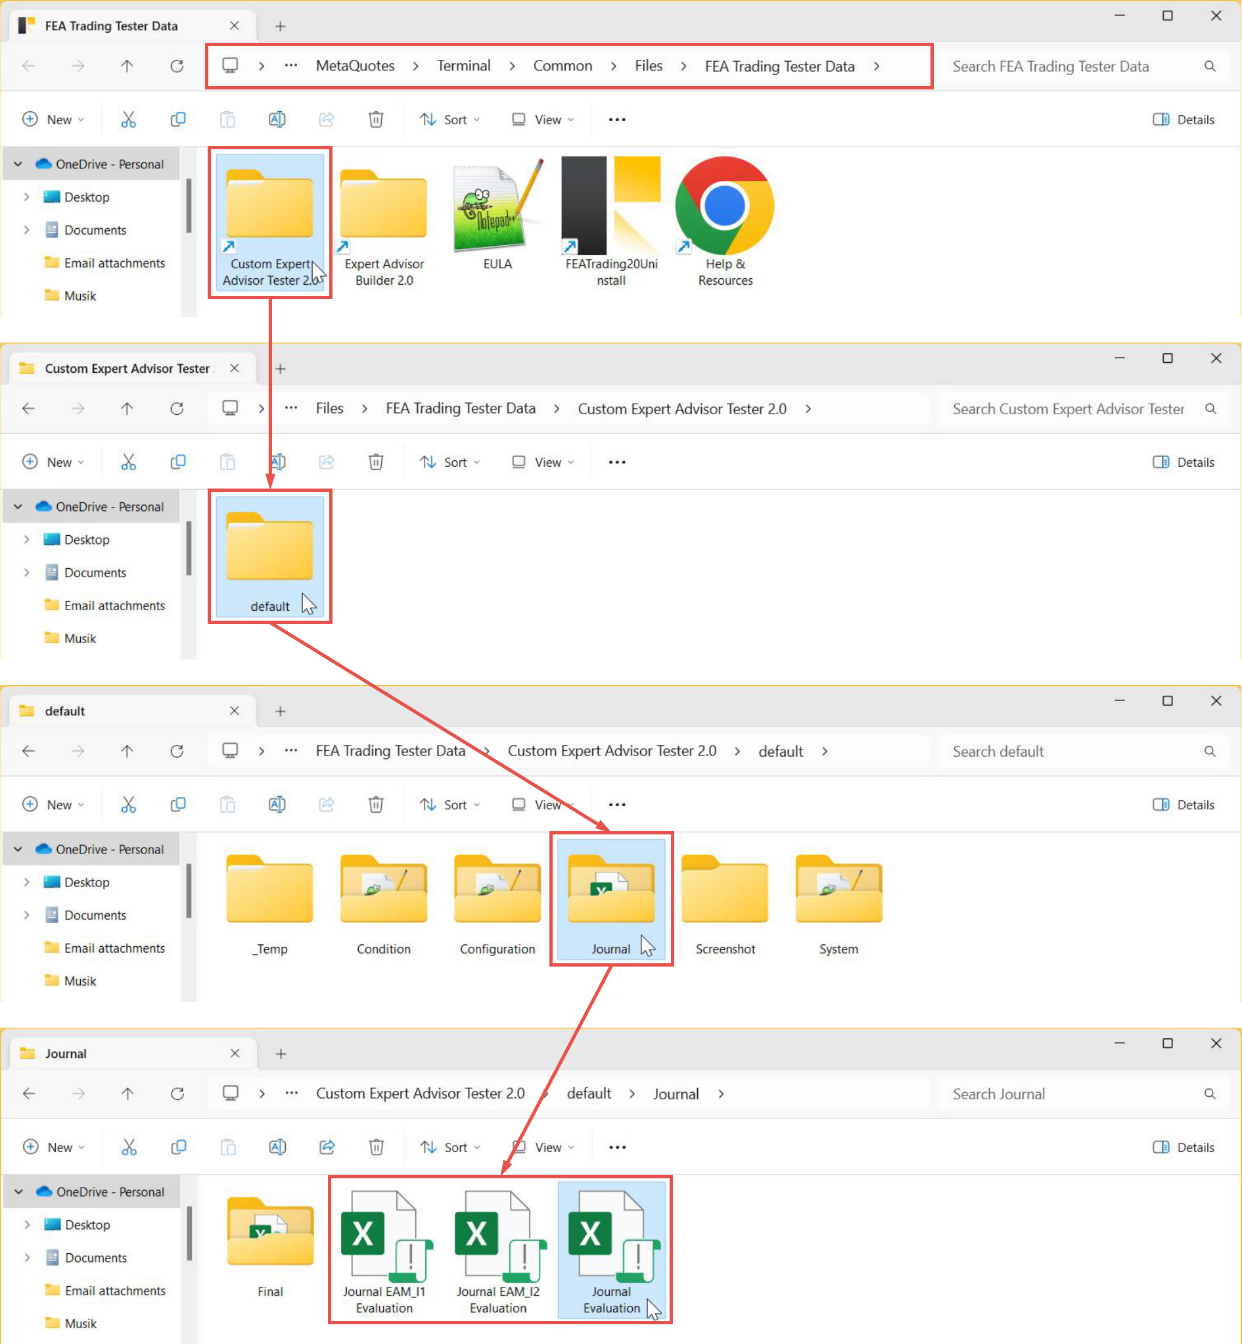
Task: Click Rename icon in FEA Trading Tester Data window
Action: pos(277,120)
